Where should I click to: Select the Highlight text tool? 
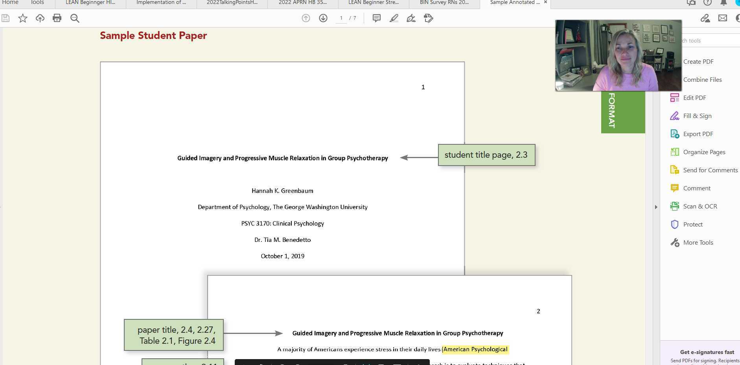[x=394, y=18]
